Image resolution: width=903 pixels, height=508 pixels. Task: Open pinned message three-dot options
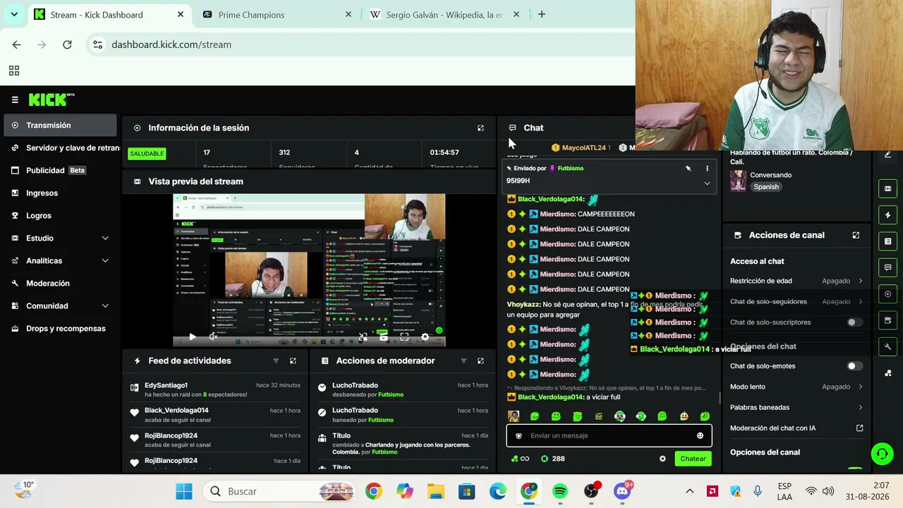(x=707, y=169)
